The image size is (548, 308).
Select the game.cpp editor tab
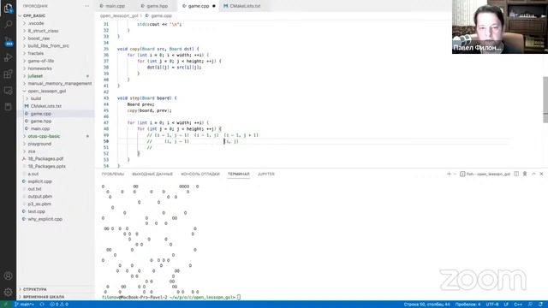pyautogui.click(x=199, y=6)
